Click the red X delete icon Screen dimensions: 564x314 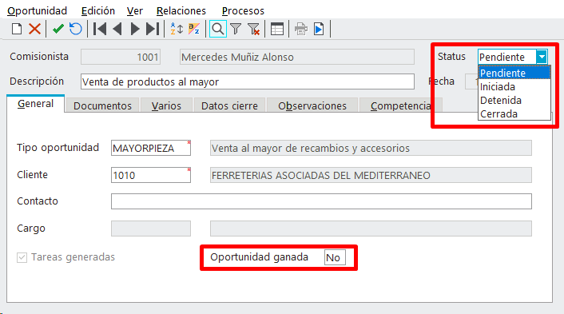tap(34, 29)
